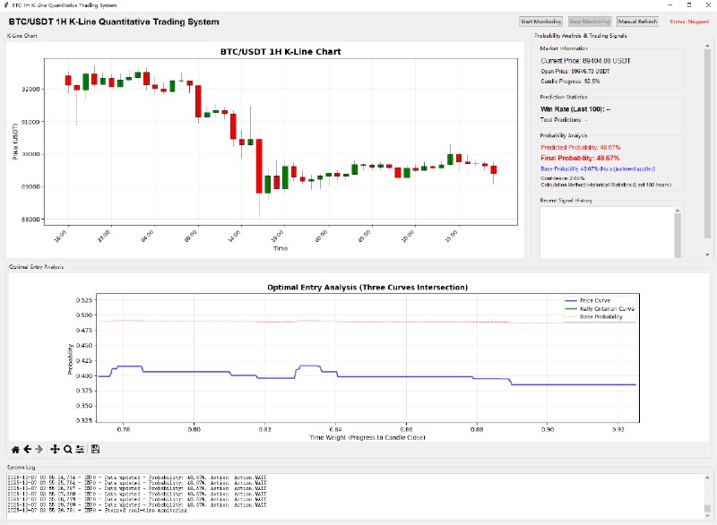Click the Manual Refresh button
Viewport: 717px width, 525px height.
[638, 21]
